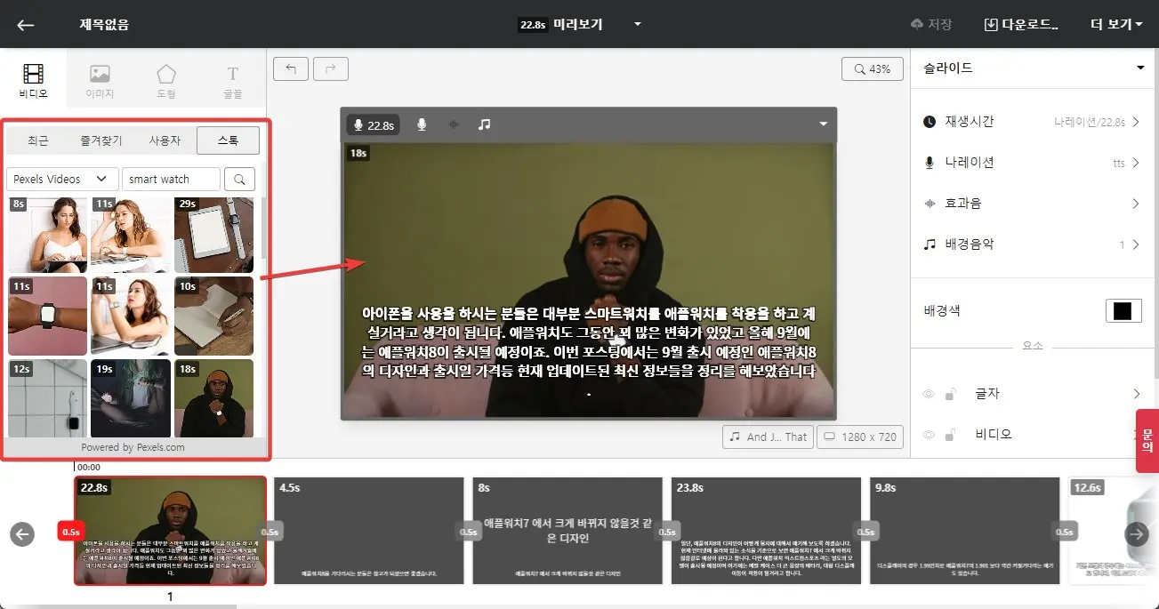Expand 배경음악 settings chevron
The width and height of the screenshot is (1159, 609).
(1136, 244)
